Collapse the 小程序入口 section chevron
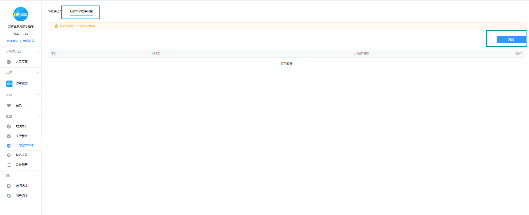Viewport: 529px width, 215px height. [38, 51]
